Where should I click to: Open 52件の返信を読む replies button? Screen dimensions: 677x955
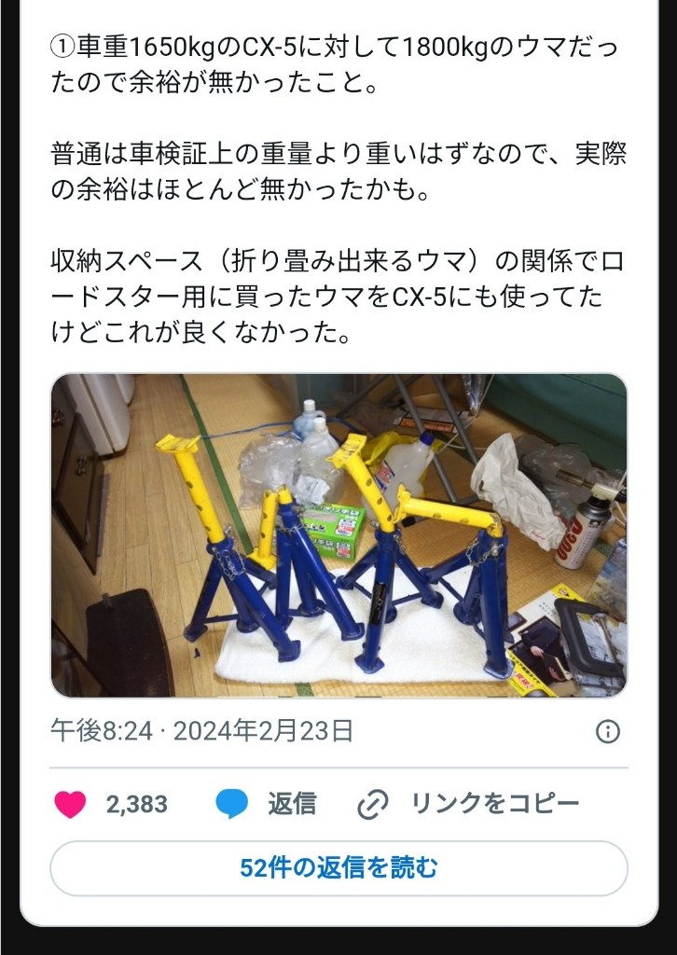[338, 868]
